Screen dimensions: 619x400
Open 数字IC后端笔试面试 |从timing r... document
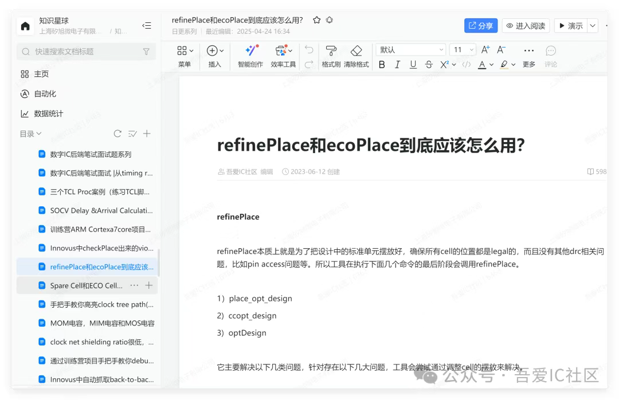tap(87, 172)
